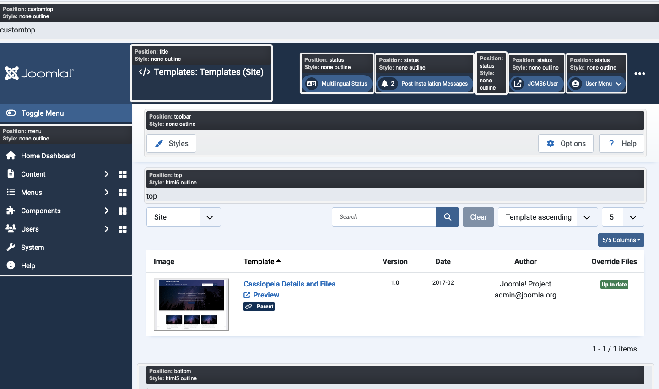Open the User Menu dropdown
Viewport: 659px width, 389px height.
pyautogui.click(x=596, y=84)
